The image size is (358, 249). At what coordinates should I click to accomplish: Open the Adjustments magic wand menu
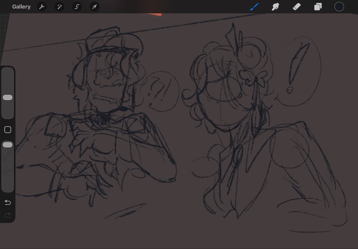click(x=59, y=7)
